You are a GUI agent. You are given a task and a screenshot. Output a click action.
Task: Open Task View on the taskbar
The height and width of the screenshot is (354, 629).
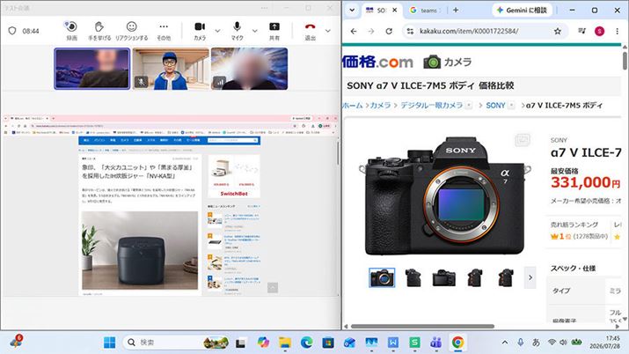pos(241,343)
